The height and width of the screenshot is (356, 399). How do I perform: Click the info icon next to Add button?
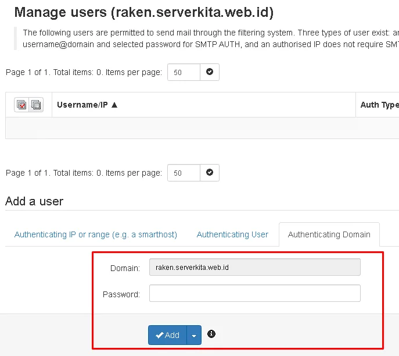pos(211,334)
